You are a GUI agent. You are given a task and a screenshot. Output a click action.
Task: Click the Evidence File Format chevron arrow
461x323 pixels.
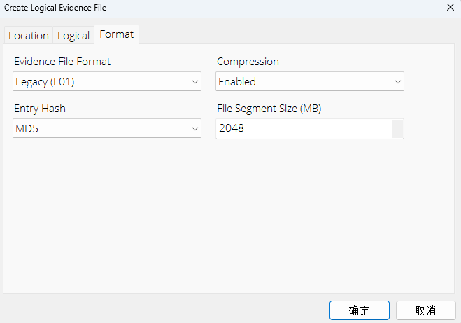[x=194, y=82]
